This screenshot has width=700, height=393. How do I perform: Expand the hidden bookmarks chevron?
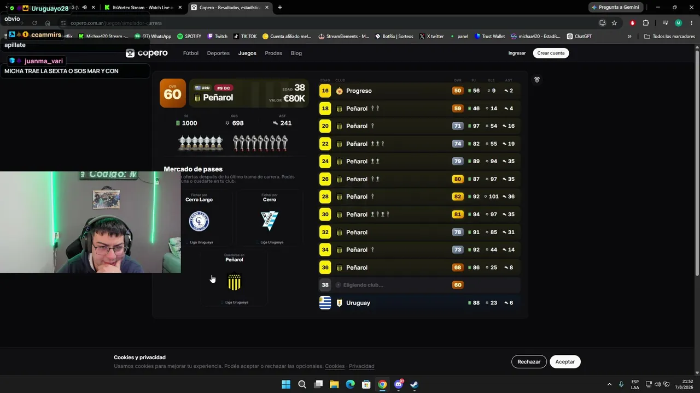[x=629, y=37]
